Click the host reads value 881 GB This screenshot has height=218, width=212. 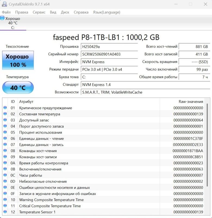click(x=194, y=47)
